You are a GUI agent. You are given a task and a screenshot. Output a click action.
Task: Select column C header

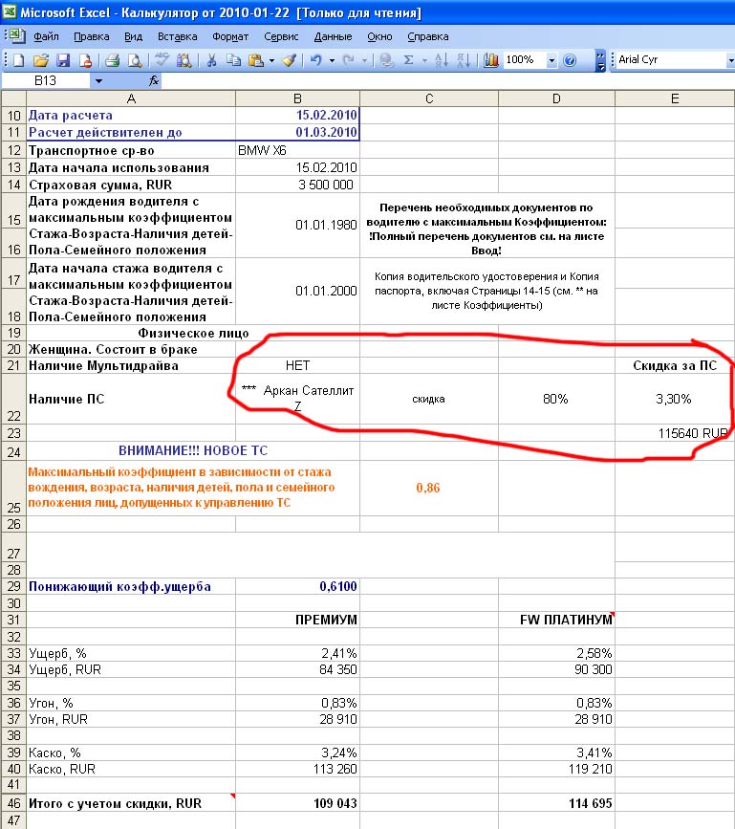pyautogui.click(x=429, y=98)
